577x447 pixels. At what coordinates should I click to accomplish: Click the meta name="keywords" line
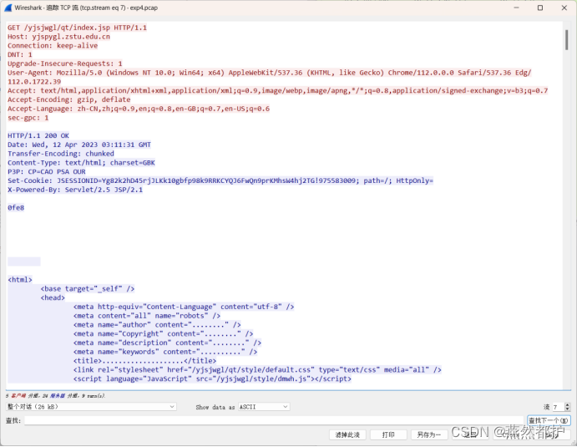(x=165, y=352)
